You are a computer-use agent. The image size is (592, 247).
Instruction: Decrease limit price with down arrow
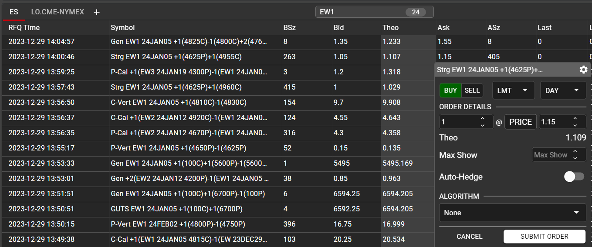[x=575, y=125]
